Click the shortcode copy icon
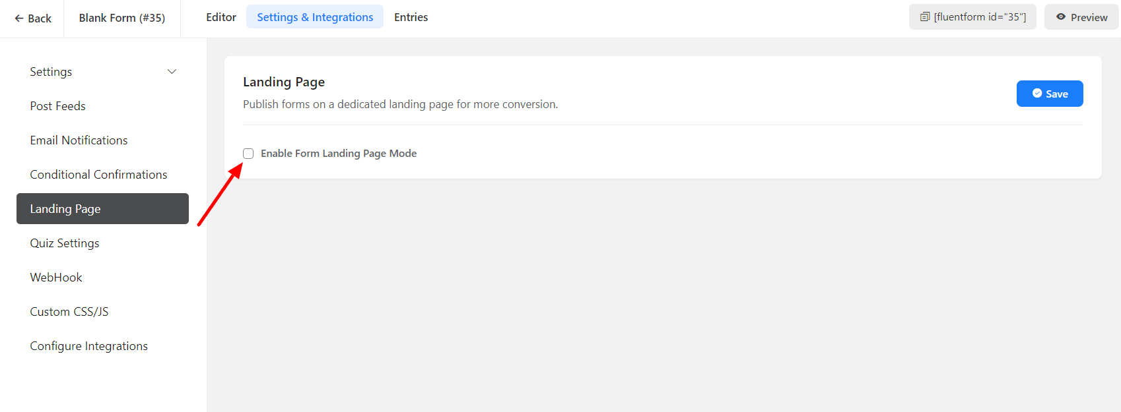This screenshot has height=412, width=1121. click(x=925, y=17)
